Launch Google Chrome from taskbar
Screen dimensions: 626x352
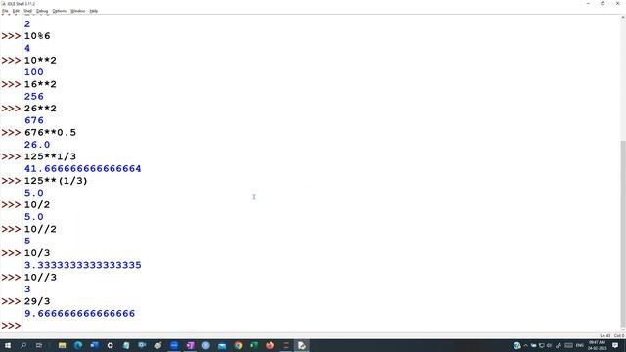coord(238,345)
